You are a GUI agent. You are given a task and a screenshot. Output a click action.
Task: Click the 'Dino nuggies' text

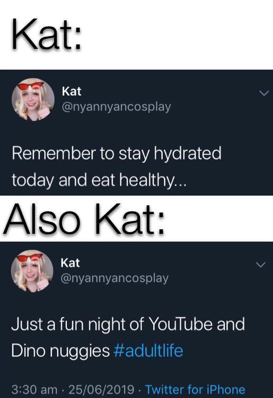(x=60, y=351)
